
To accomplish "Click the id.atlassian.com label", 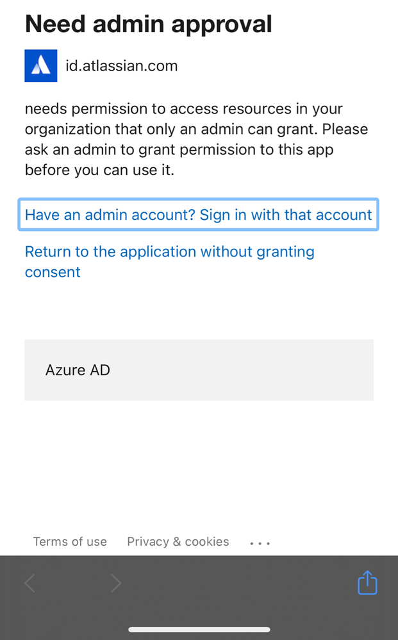I will point(121,65).
